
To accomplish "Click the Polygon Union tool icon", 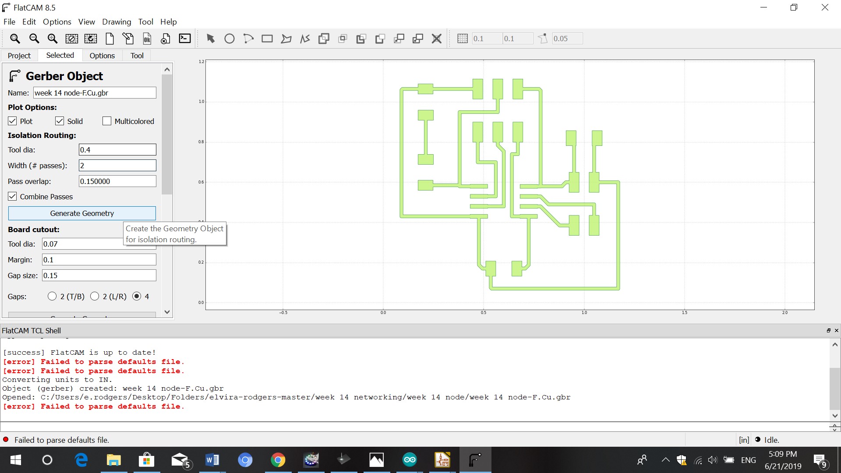I will (324, 39).
